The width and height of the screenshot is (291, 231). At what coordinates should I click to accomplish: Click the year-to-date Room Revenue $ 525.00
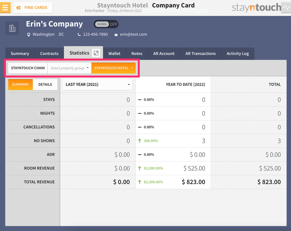point(194,168)
